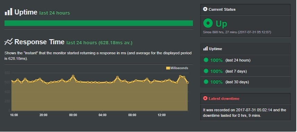The width and height of the screenshot is (297, 132).
Task: Click the green badge icon for last 24 hours
Action: pyautogui.click(x=206, y=60)
